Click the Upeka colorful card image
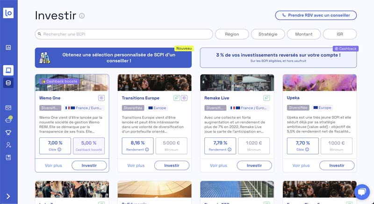The image size is (374, 204). (320, 82)
